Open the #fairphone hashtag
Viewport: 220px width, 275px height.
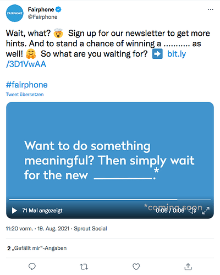click(x=27, y=85)
